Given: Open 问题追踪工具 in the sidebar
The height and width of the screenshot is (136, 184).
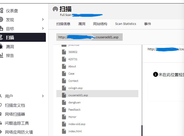Looking at the screenshot, I should point(17,123).
